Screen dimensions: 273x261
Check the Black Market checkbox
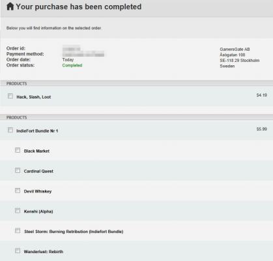(18, 150)
